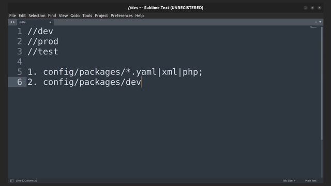
Task: Open the Preferences menu
Action: click(x=122, y=16)
